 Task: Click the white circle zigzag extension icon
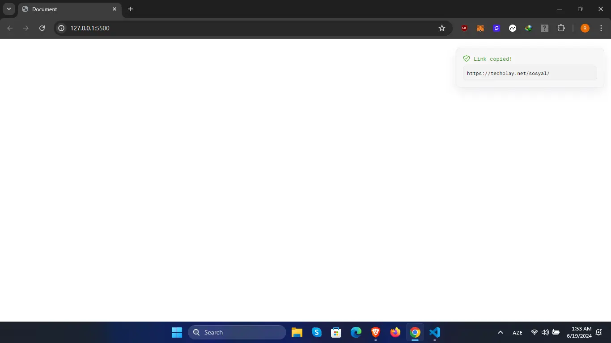coord(513,28)
